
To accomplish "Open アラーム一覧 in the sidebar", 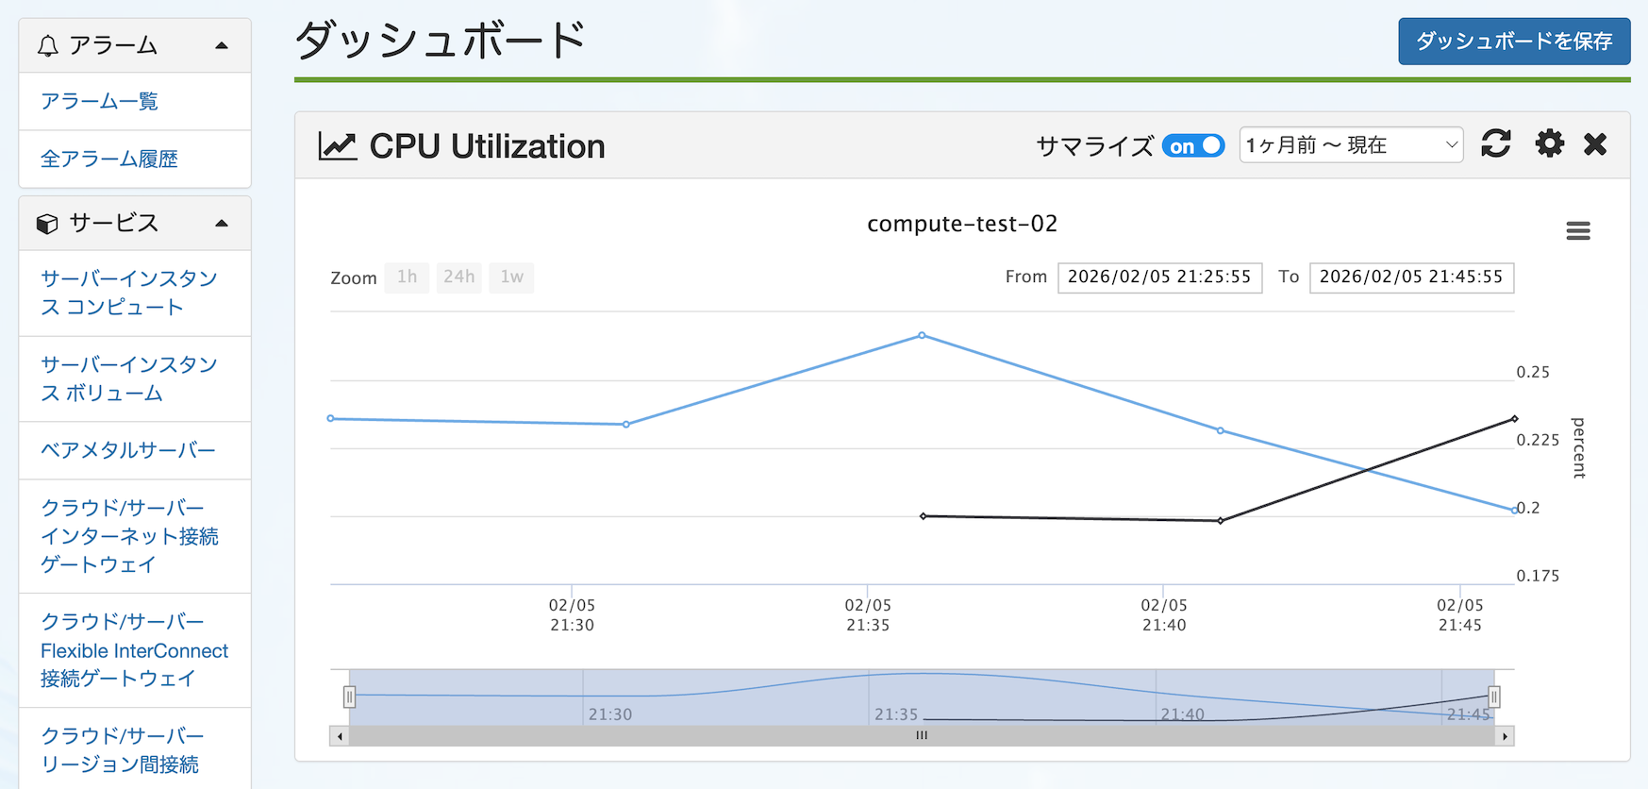I will tap(99, 101).
